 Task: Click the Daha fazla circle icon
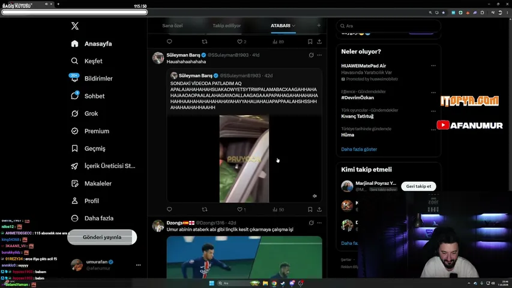click(75, 218)
